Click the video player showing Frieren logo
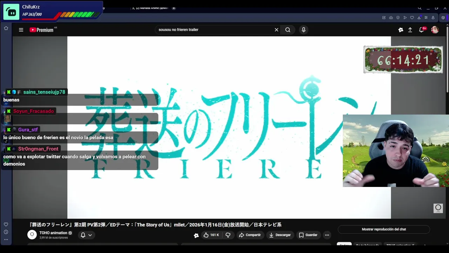Image resolution: width=449 pixels, height=253 pixels. 229,127
